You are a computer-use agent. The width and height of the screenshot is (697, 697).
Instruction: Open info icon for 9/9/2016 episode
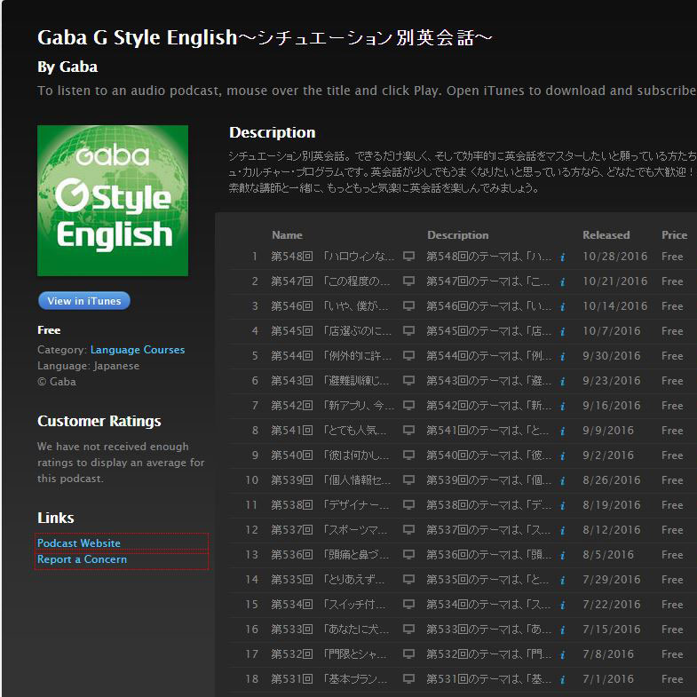[x=562, y=432]
